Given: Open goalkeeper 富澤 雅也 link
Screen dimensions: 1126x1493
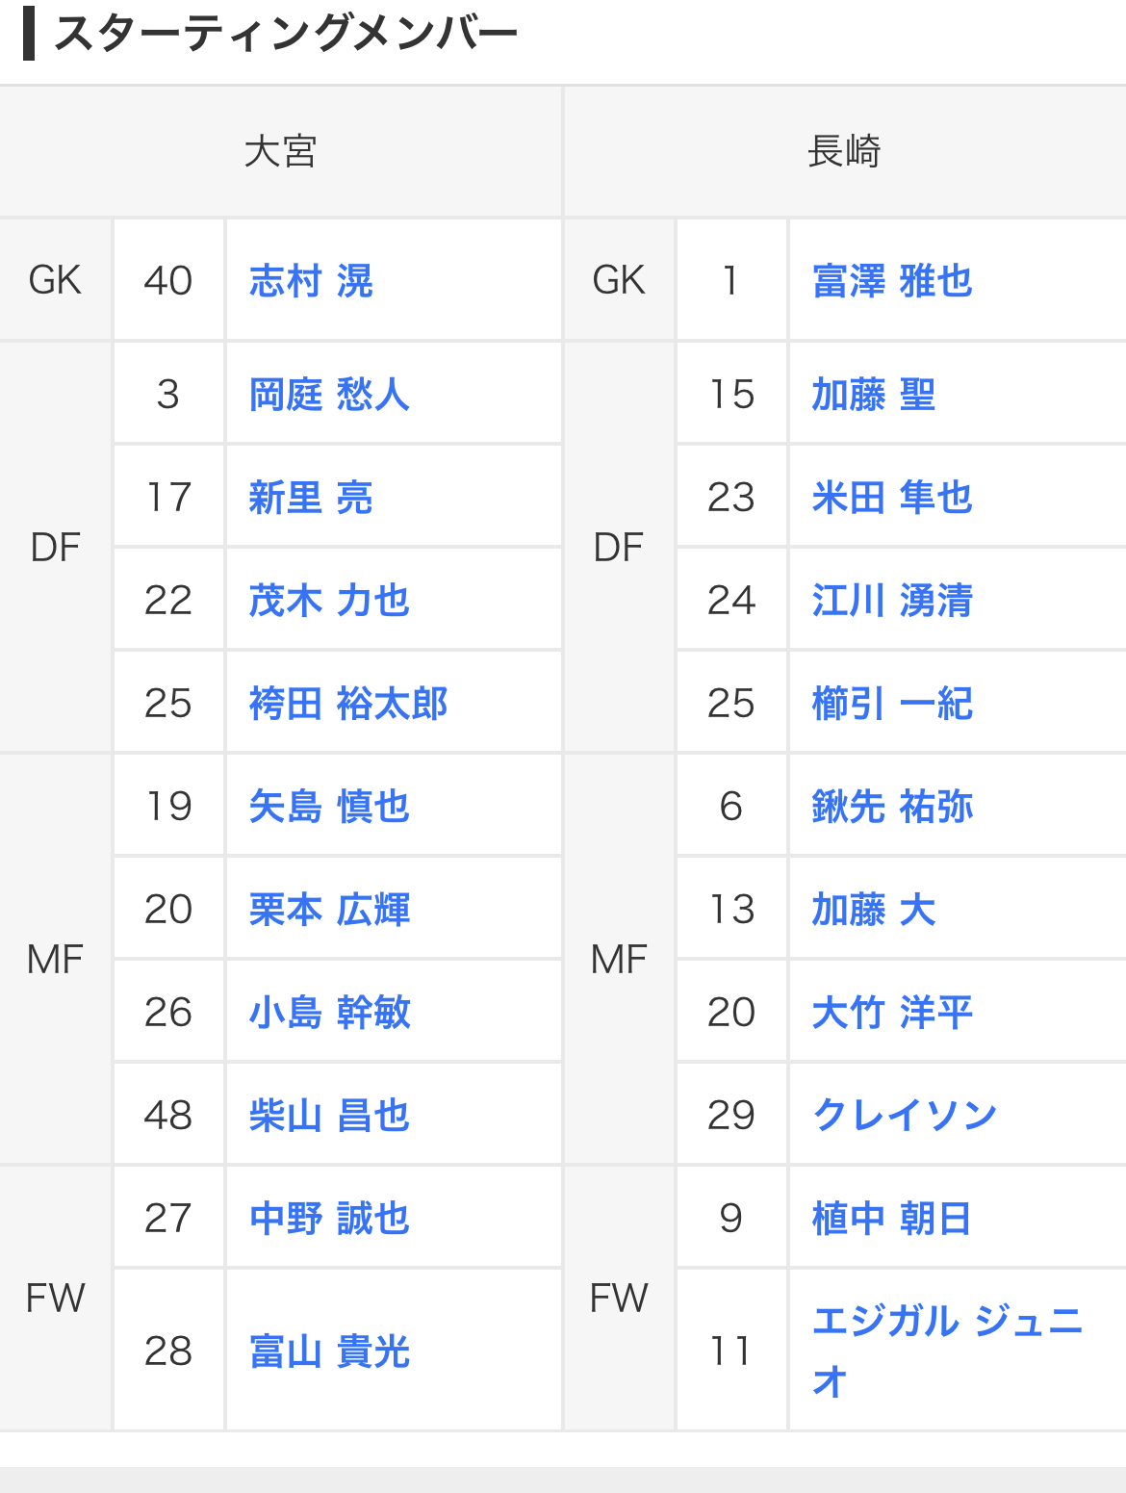Looking at the screenshot, I should 892,281.
